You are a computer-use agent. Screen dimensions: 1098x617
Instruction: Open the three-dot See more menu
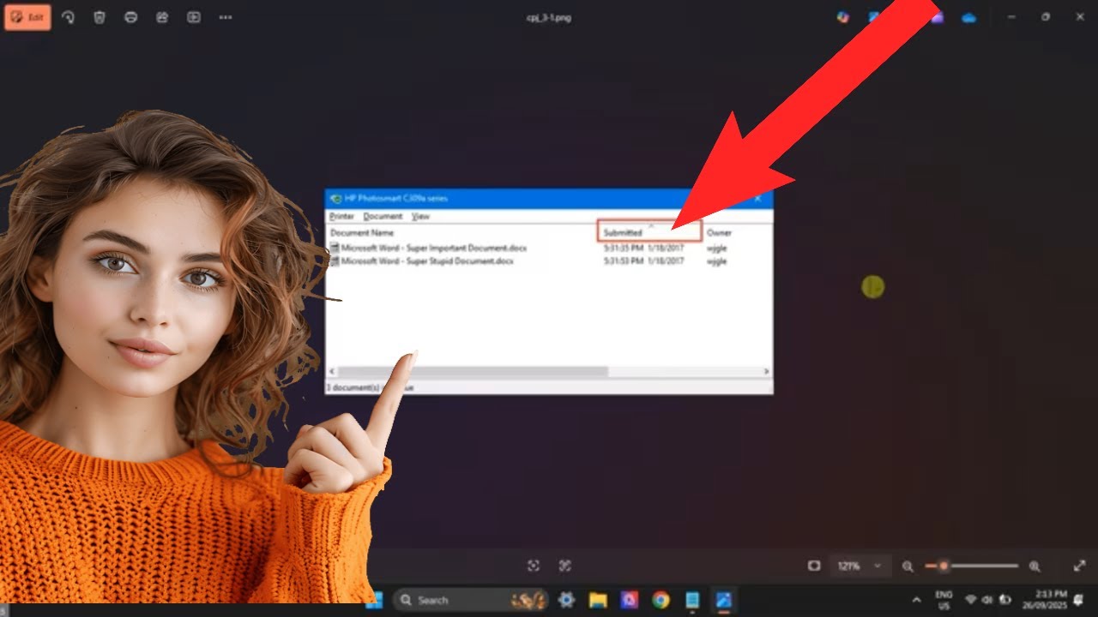pyautogui.click(x=226, y=17)
